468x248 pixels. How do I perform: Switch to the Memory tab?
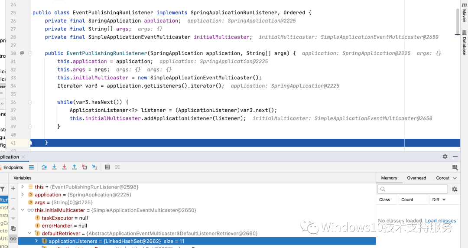pyautogui.click(x=389, y=178)
